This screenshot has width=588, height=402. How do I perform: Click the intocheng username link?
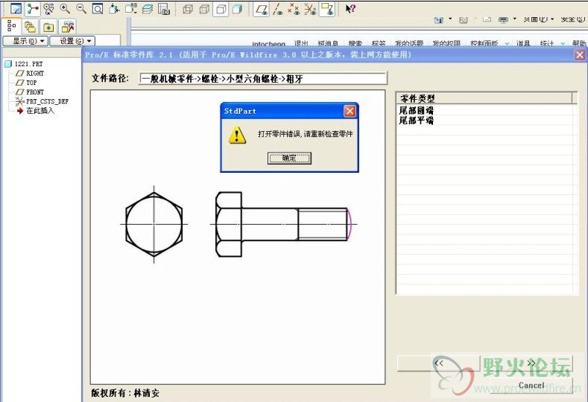point(268,44)
